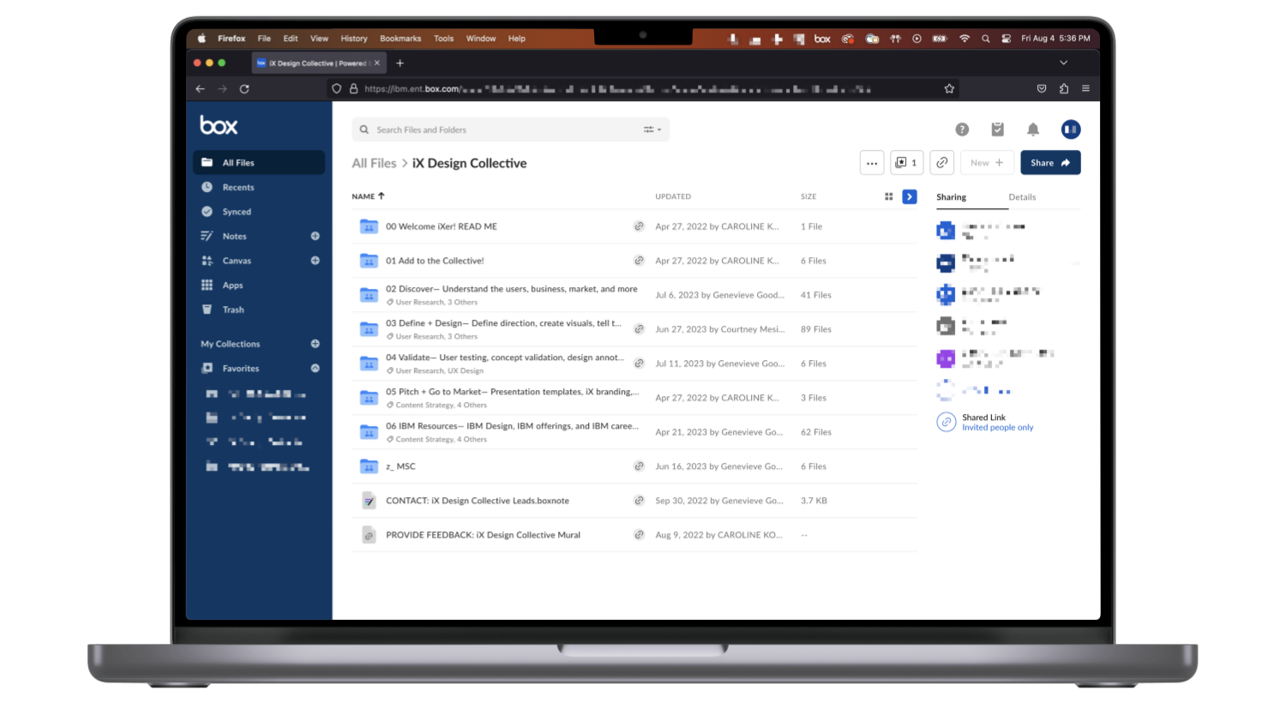This screenshot has height=703, width=1286.
Task: Sort by SIZE column header
Action: pyautogui.click(x=808, y=196)
